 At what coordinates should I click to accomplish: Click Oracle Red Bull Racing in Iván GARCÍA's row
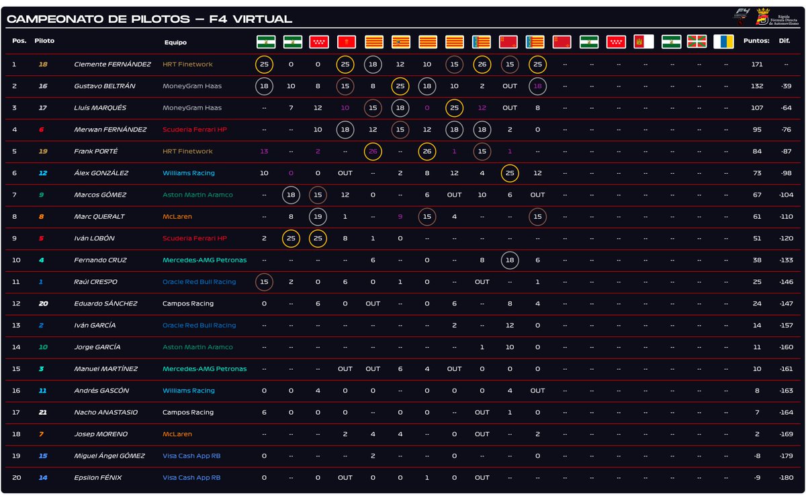(199, 326)
